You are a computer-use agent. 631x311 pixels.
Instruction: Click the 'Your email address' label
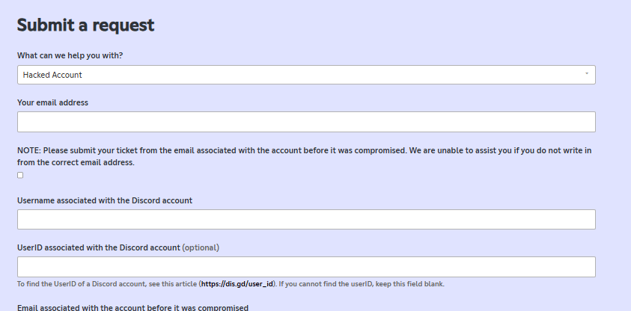(52, 102)
